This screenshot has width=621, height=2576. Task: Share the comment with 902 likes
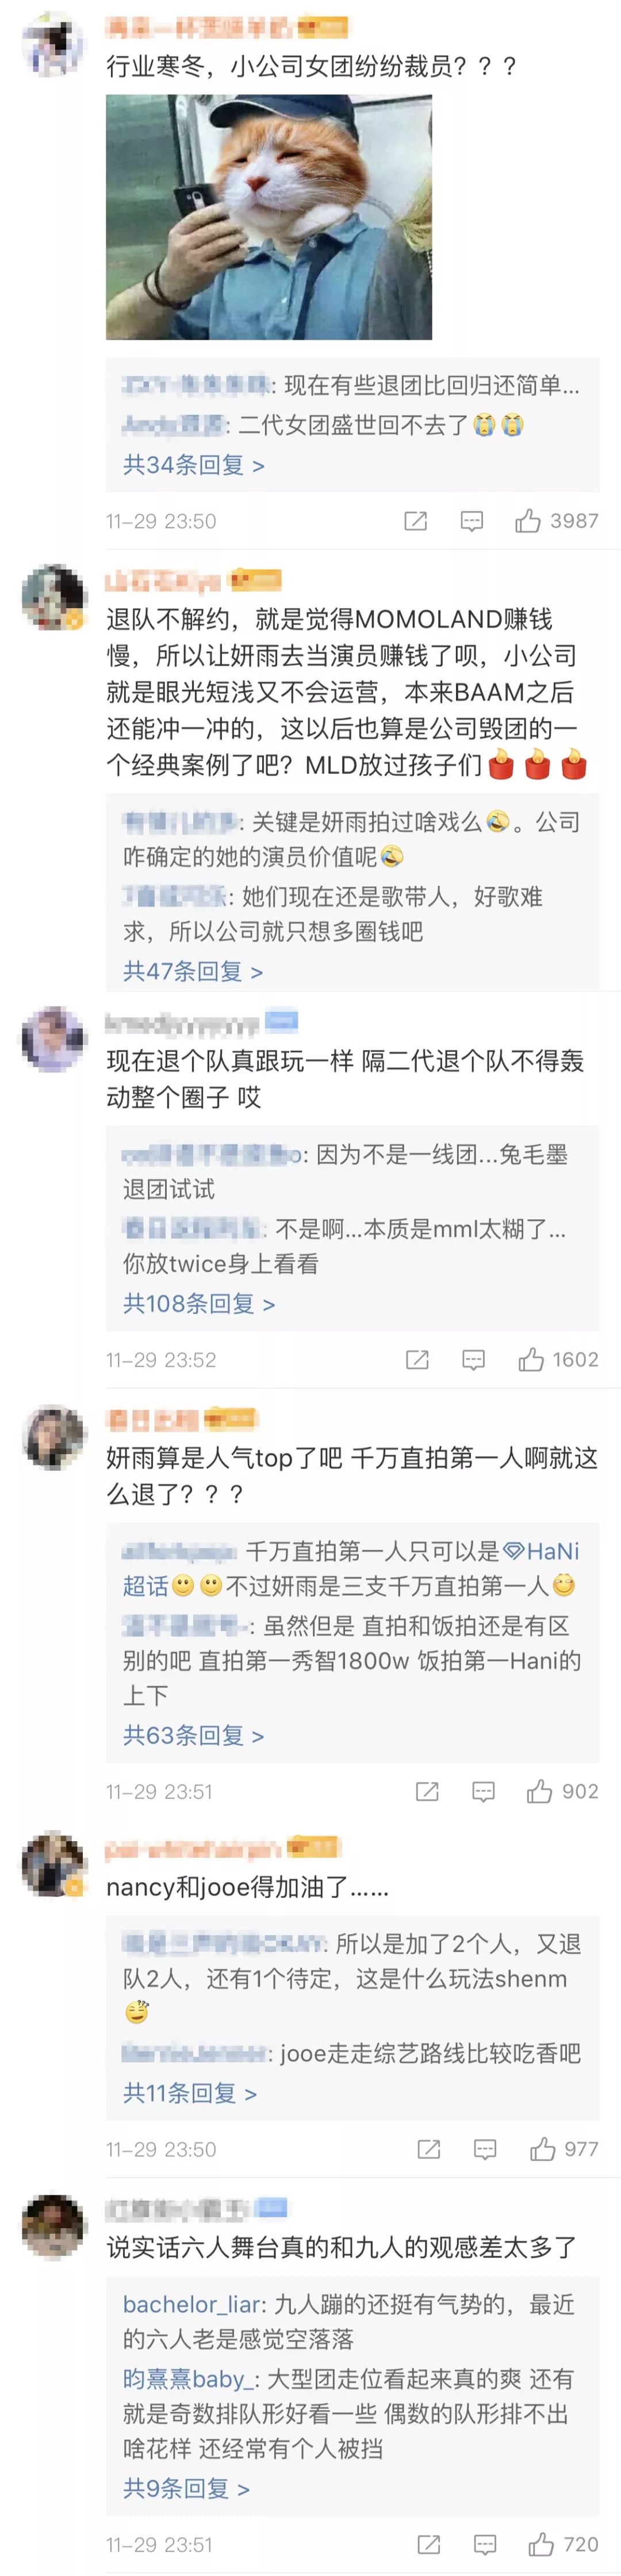click(x=427, y=1792)
